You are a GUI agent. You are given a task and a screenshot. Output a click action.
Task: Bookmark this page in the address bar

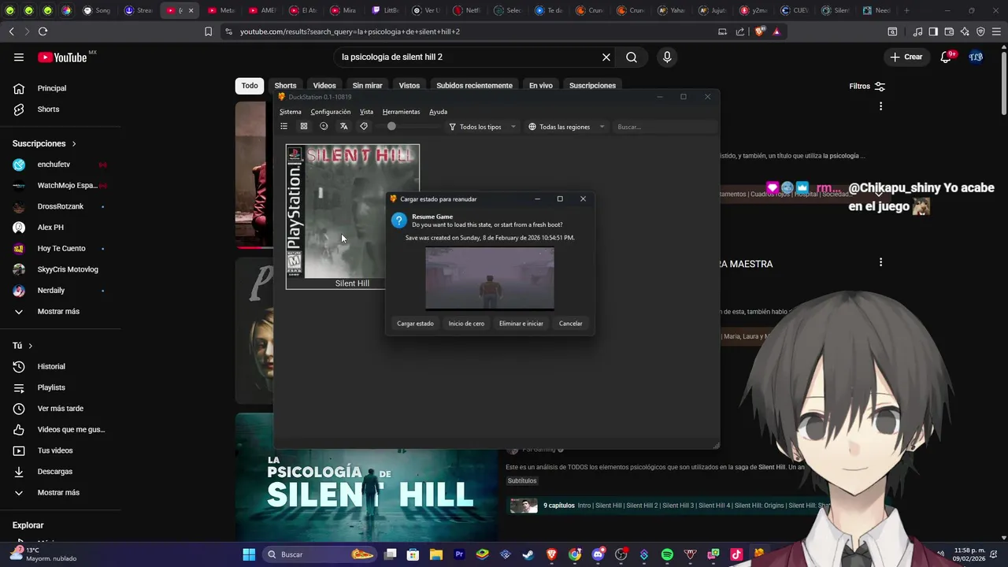208,31
